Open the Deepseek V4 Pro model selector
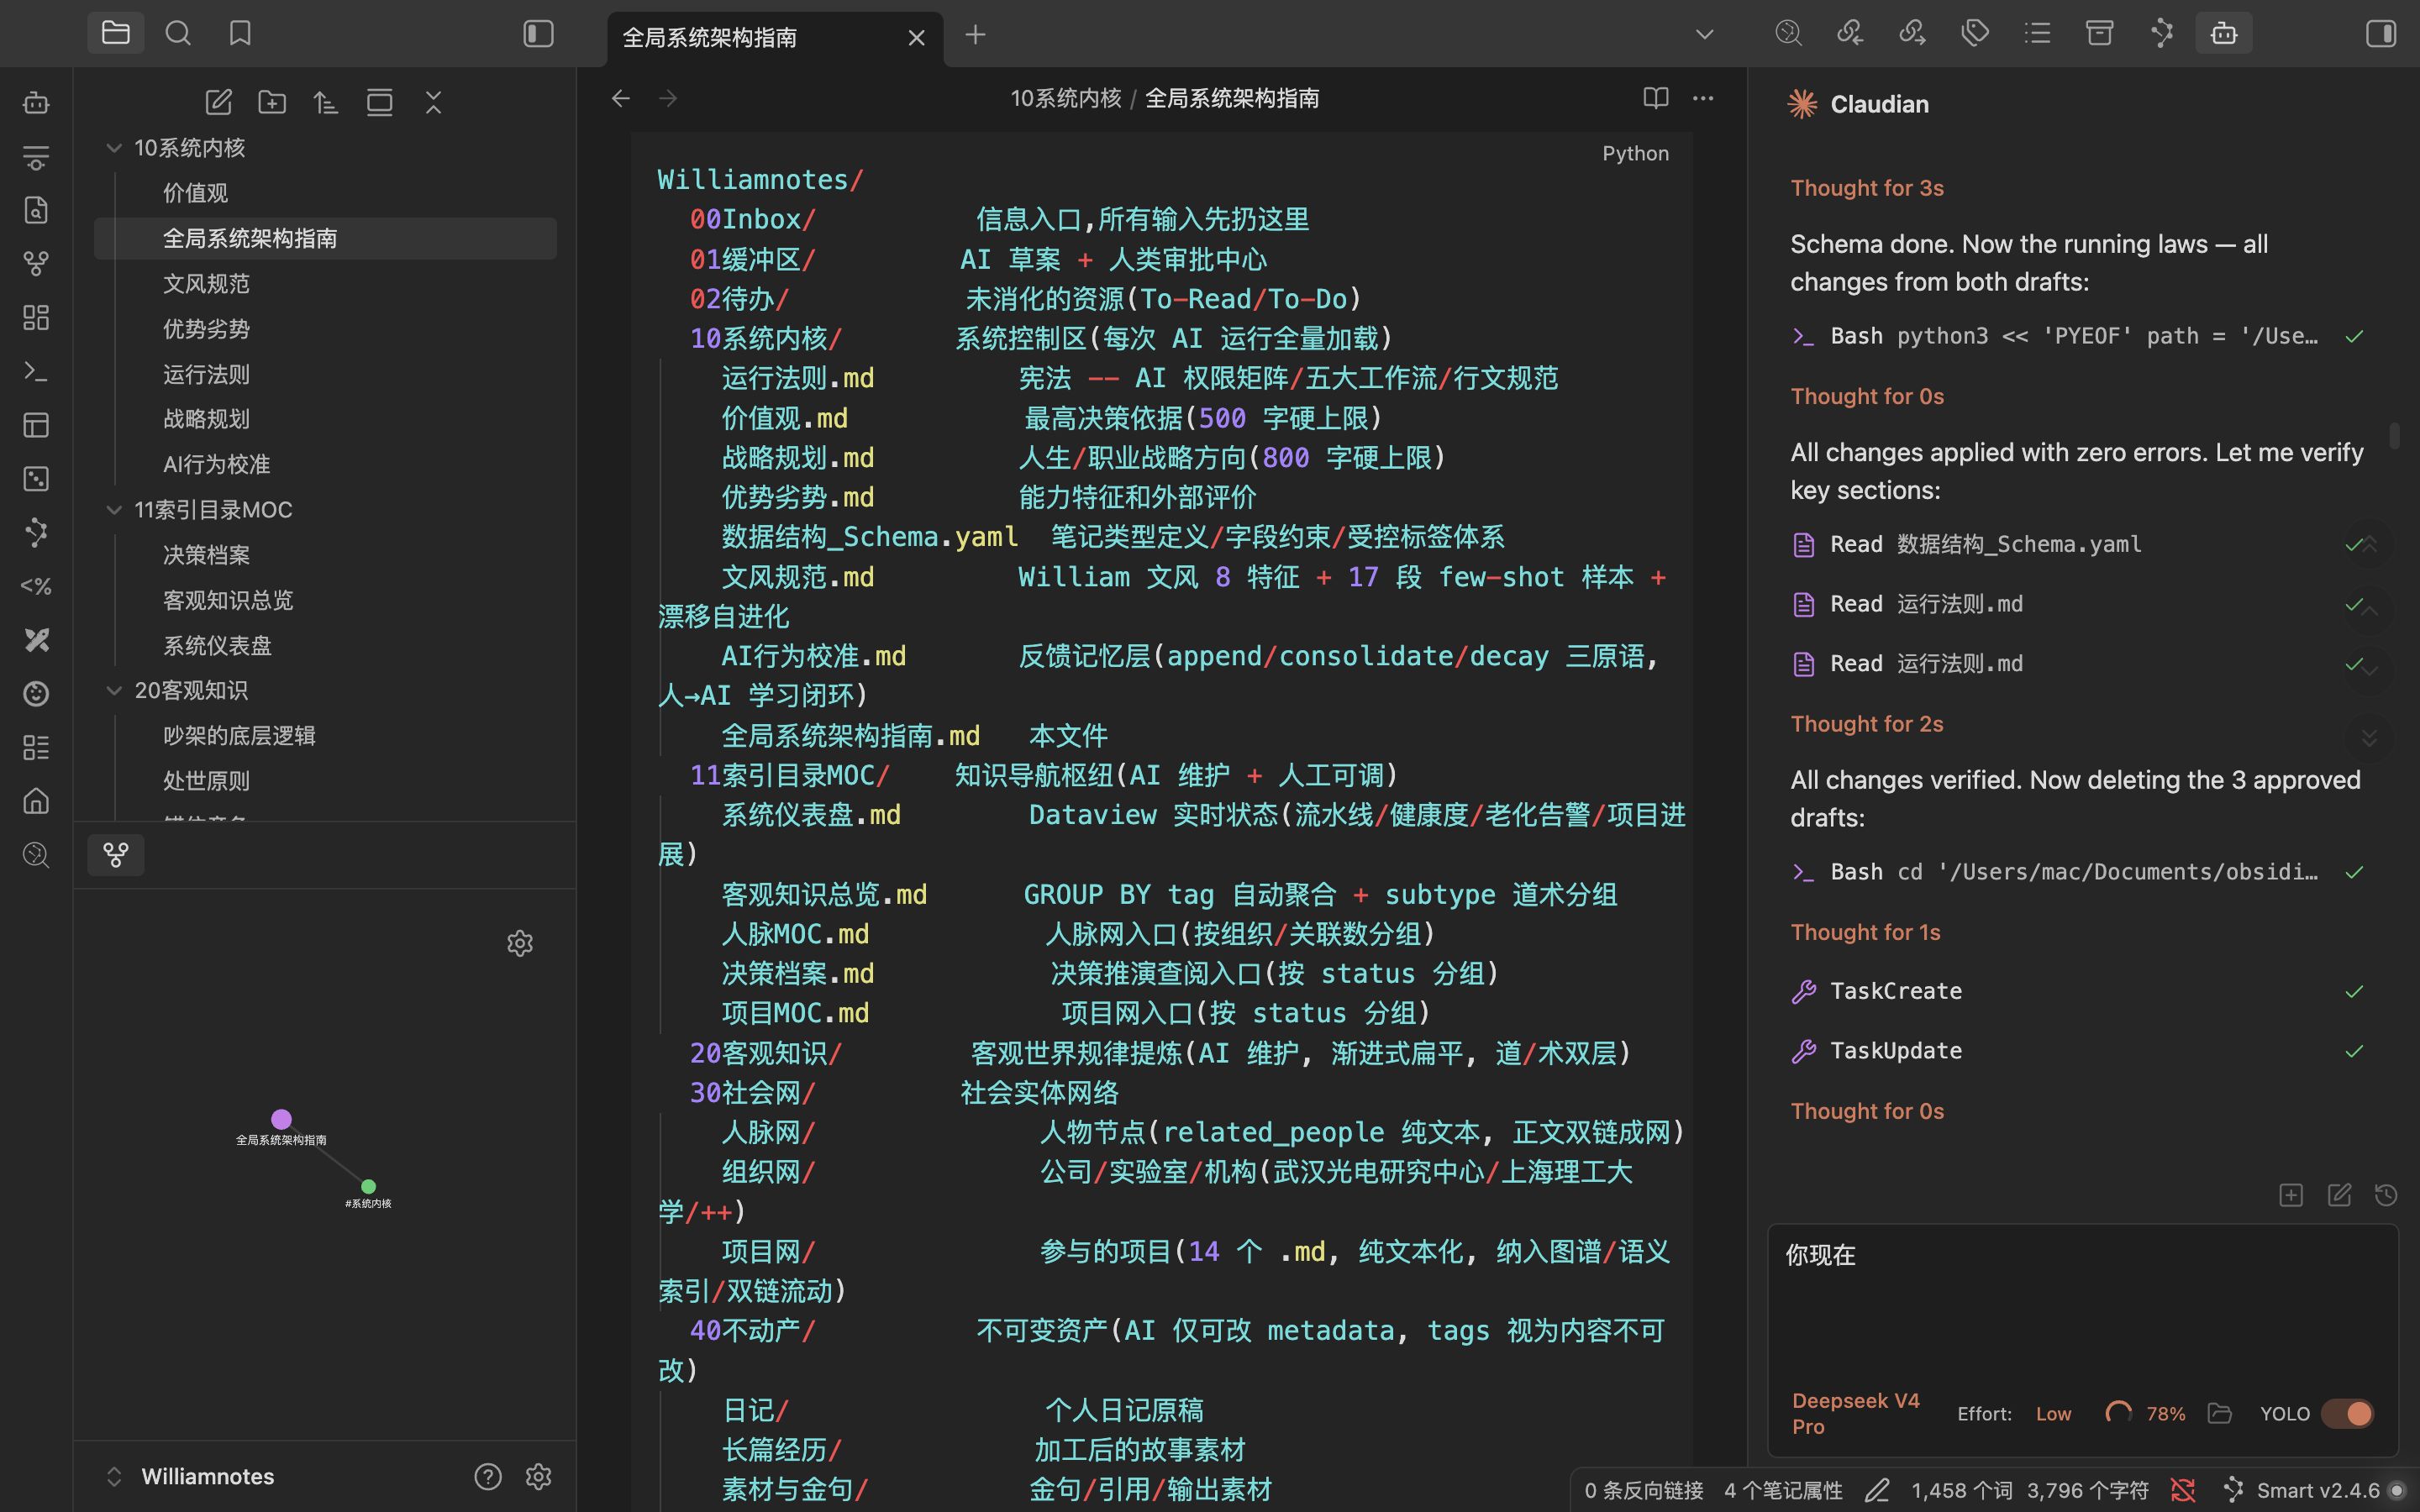The width and height of the screenshot is (2420, 1512). pyautogui.click(x=1856, y=1413)
